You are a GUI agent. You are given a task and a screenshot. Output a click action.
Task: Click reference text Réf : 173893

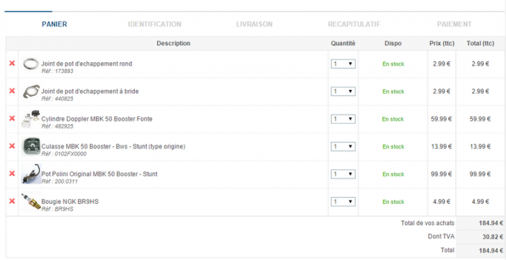[57, 71]
